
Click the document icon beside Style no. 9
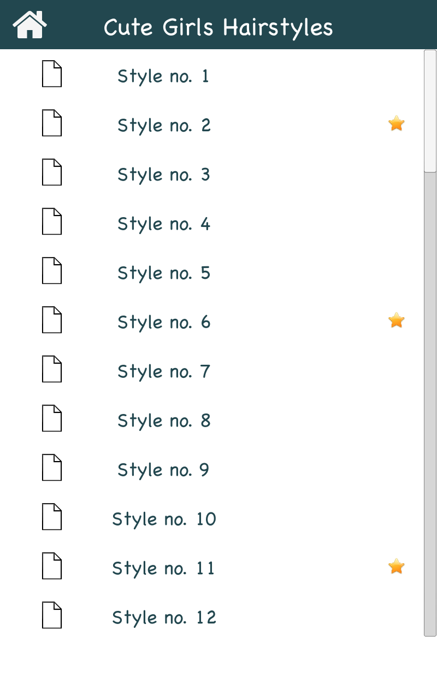(52, 468)
